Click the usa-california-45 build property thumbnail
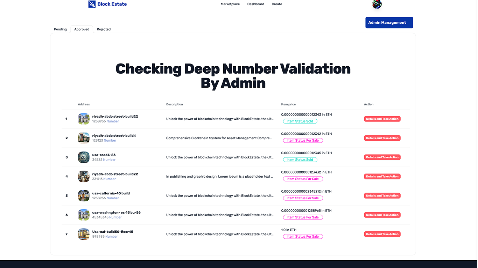This screenshot has height=268, width=478. pos(84,195)
